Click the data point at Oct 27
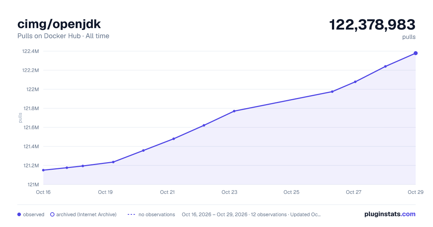This screenshot has width=433, height=227. (355, 82)
